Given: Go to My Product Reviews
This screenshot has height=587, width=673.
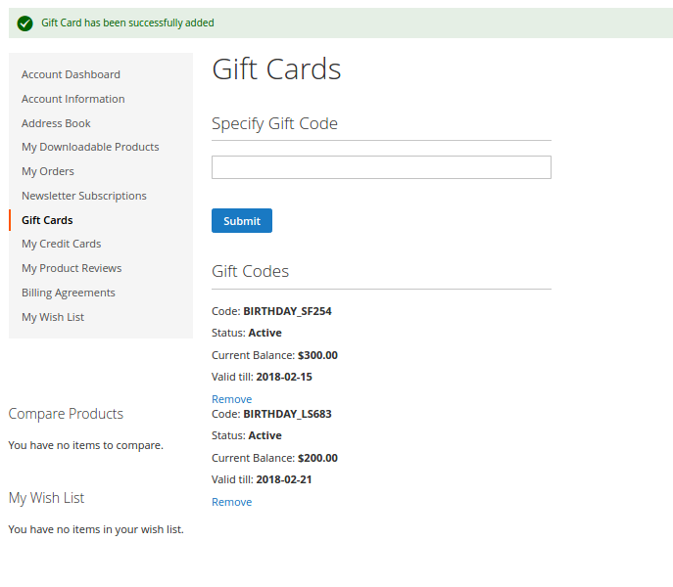Looking at the screenshot, I should tap(72, 268).
